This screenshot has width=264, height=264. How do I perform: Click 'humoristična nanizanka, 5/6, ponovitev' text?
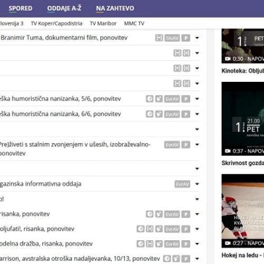[67, 99]
